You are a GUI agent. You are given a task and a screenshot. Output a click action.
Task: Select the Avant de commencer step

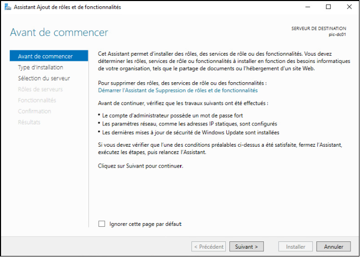coord(49,56)
